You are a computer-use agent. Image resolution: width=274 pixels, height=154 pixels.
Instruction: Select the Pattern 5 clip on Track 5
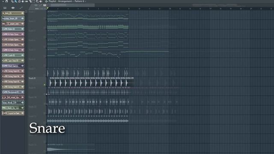pos(108,53)
